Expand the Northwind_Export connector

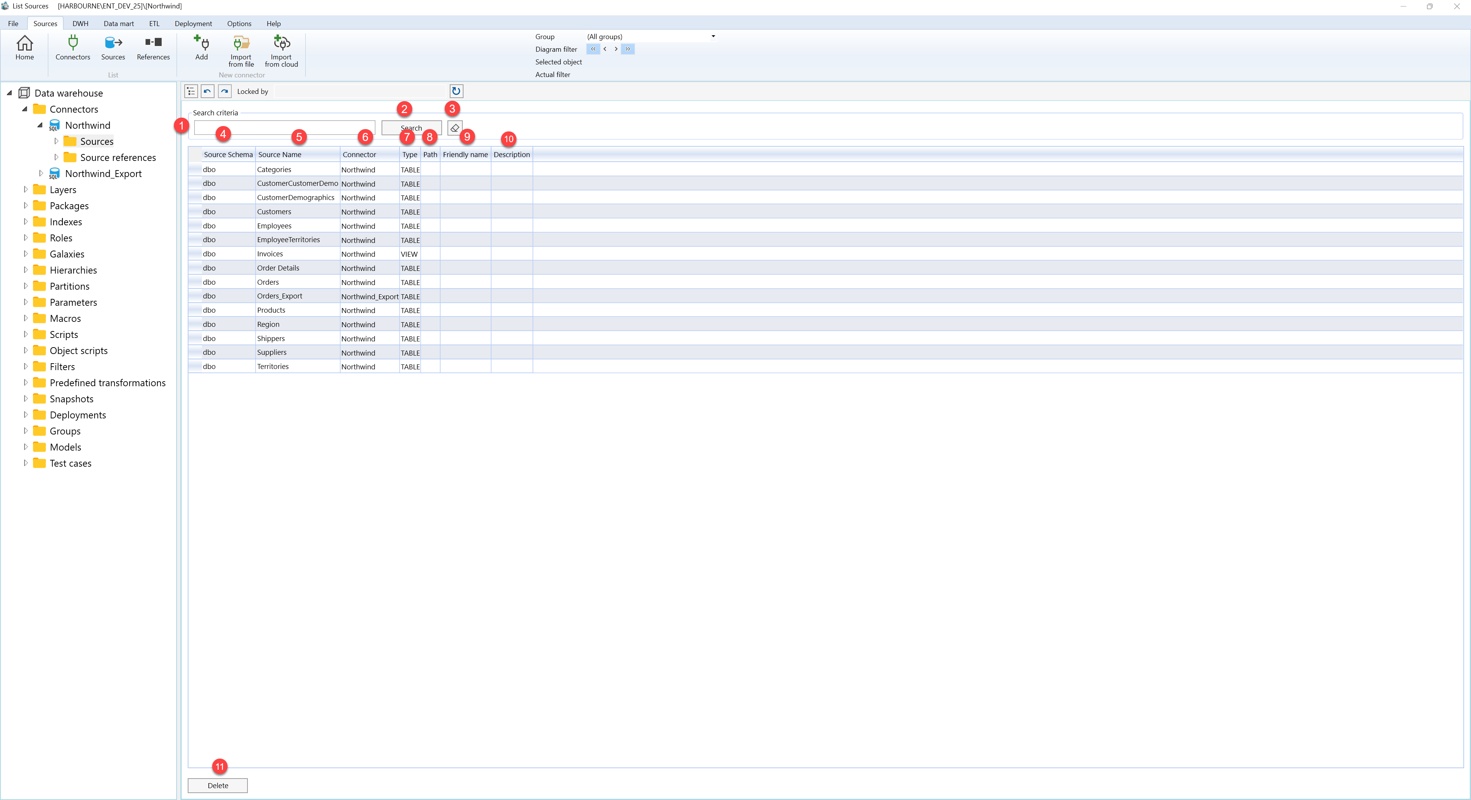41,173
